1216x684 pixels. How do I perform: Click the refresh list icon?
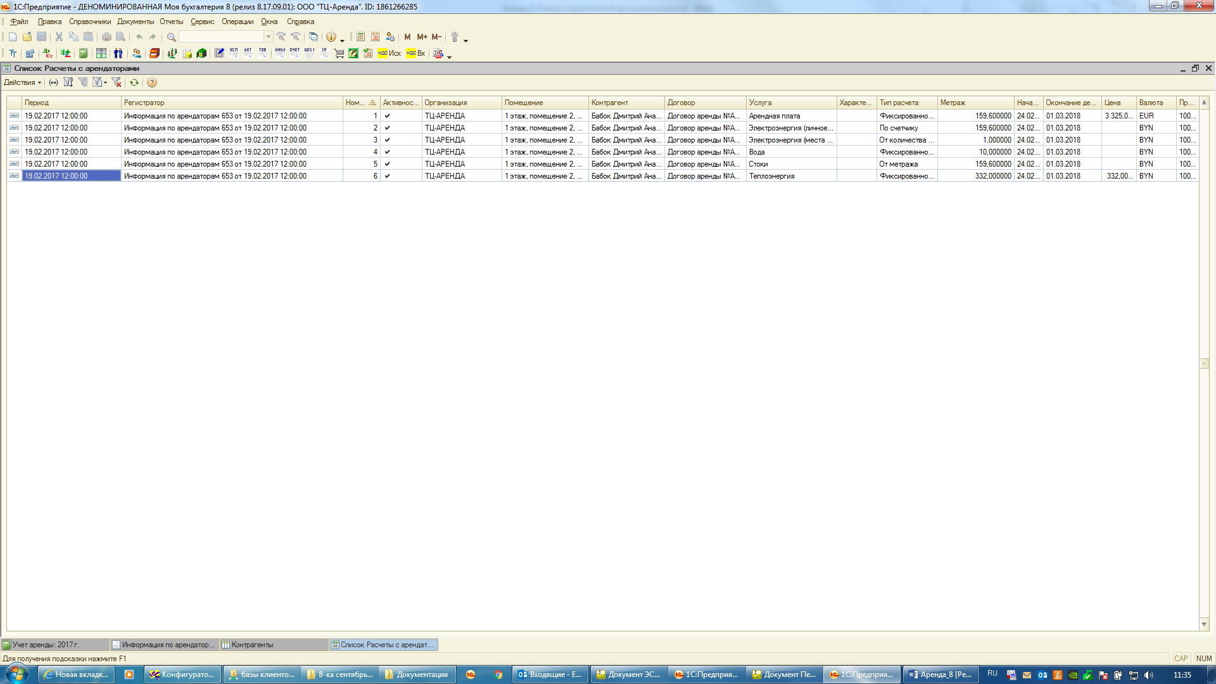[134, 82]
